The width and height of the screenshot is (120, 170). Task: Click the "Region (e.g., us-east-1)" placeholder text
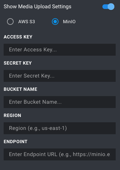click(x=38, y=128)
